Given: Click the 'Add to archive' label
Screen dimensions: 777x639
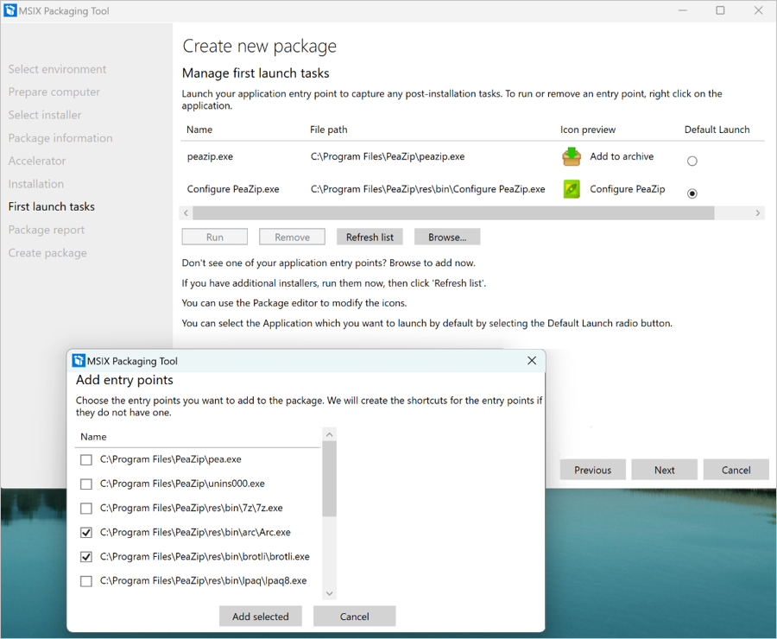Looking at the screenshot, I should click(622, 156).
